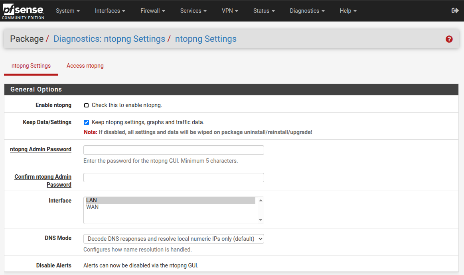
Task: Click the pfSense Community Edition logo
Action: [23, 11]
